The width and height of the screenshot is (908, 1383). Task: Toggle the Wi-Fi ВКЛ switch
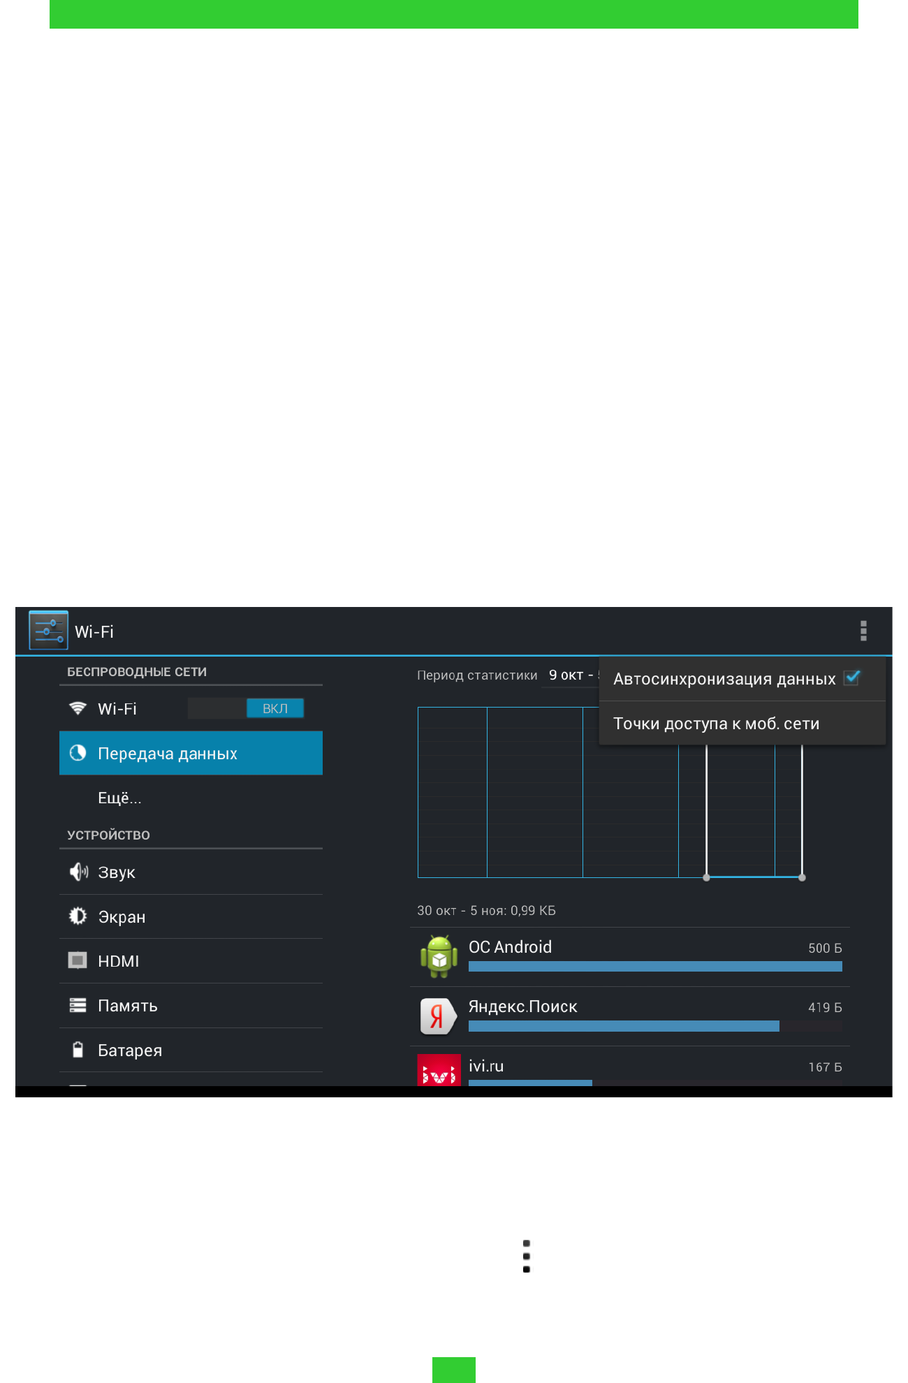(x=246, y=708)
